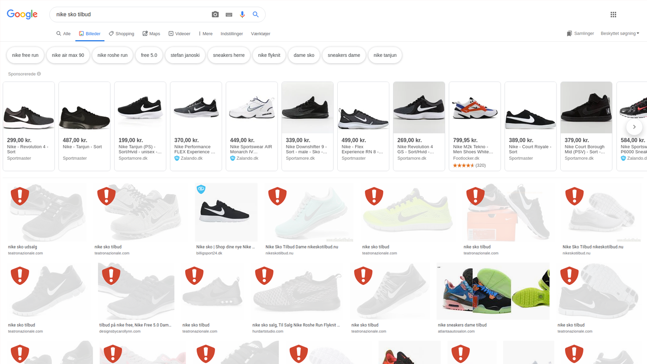Screen dimensions: 647x364
Task: Click the search query input field
Action: 130,15
